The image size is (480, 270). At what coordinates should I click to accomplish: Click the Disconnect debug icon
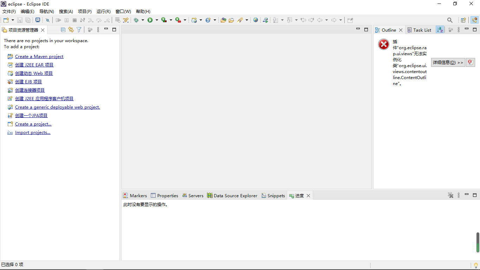tap(83, 20)
